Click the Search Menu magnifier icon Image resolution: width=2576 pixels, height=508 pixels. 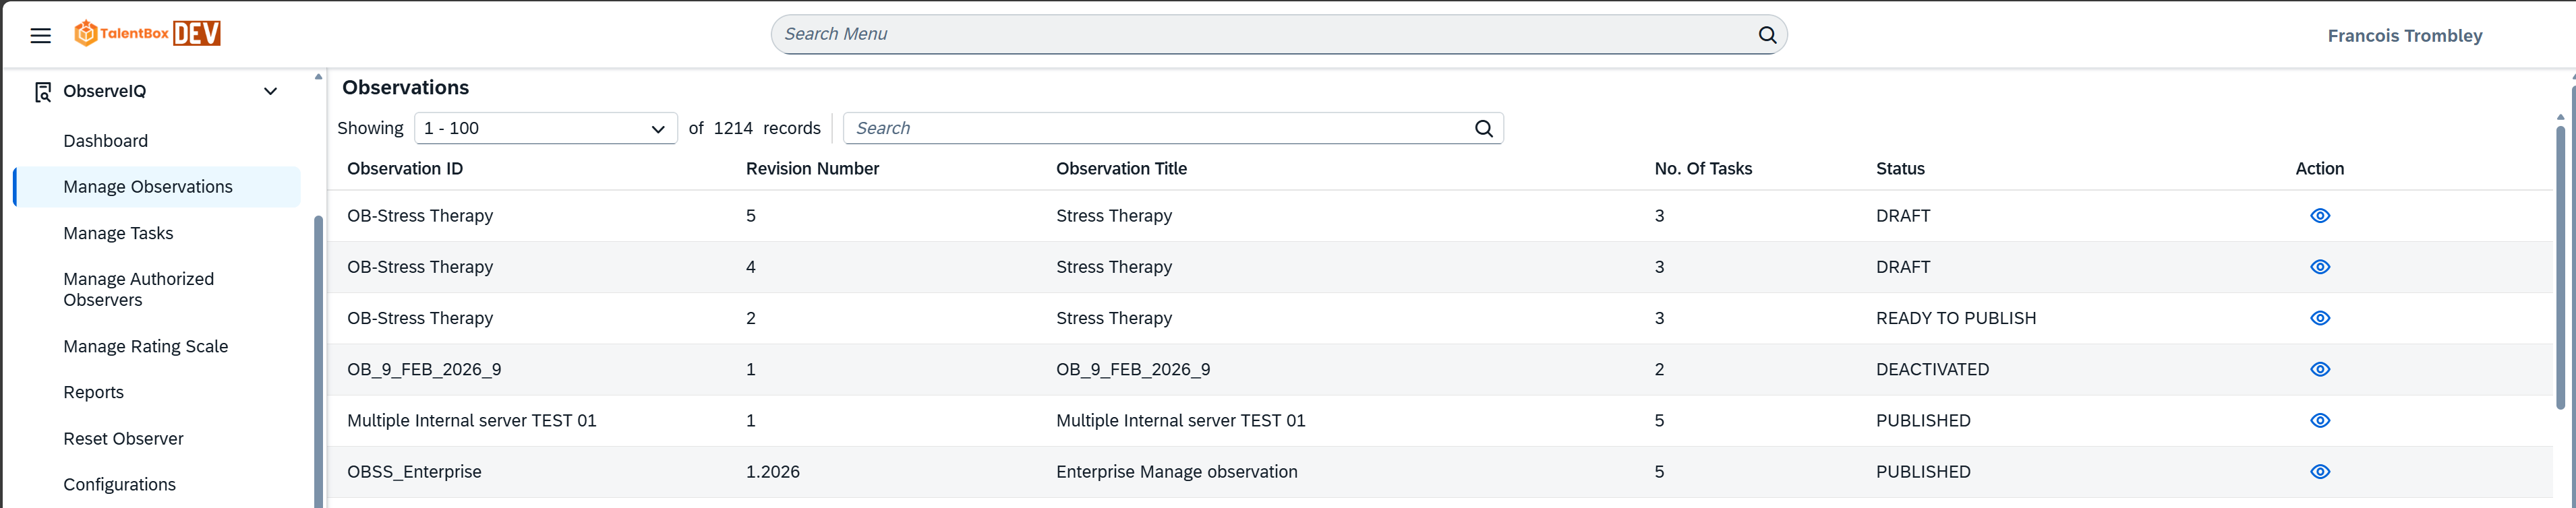1766,35
